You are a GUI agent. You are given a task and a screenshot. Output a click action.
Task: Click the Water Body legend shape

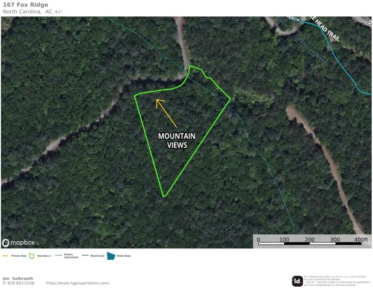tap(111, 256)
